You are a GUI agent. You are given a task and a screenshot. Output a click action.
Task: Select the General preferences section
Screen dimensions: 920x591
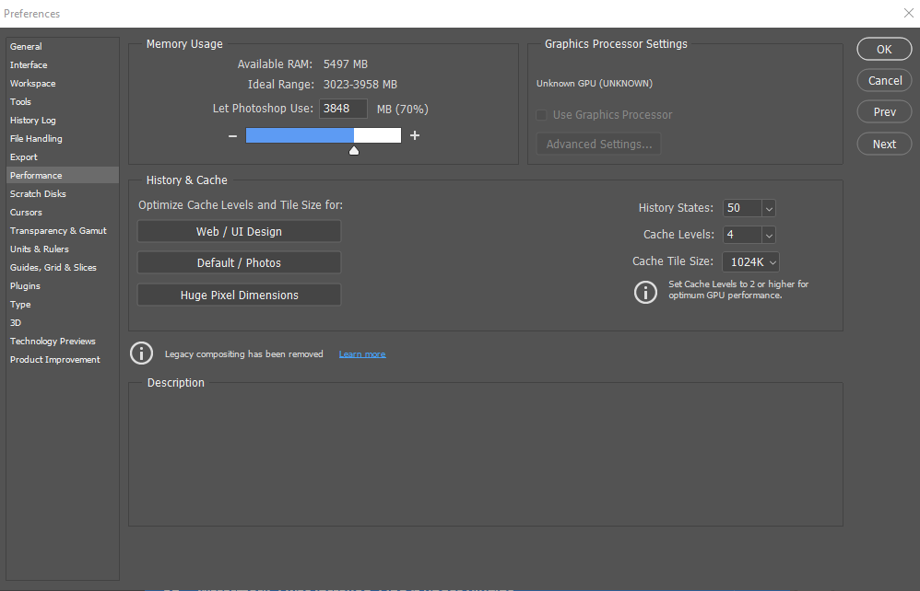(x=26, y=46)
